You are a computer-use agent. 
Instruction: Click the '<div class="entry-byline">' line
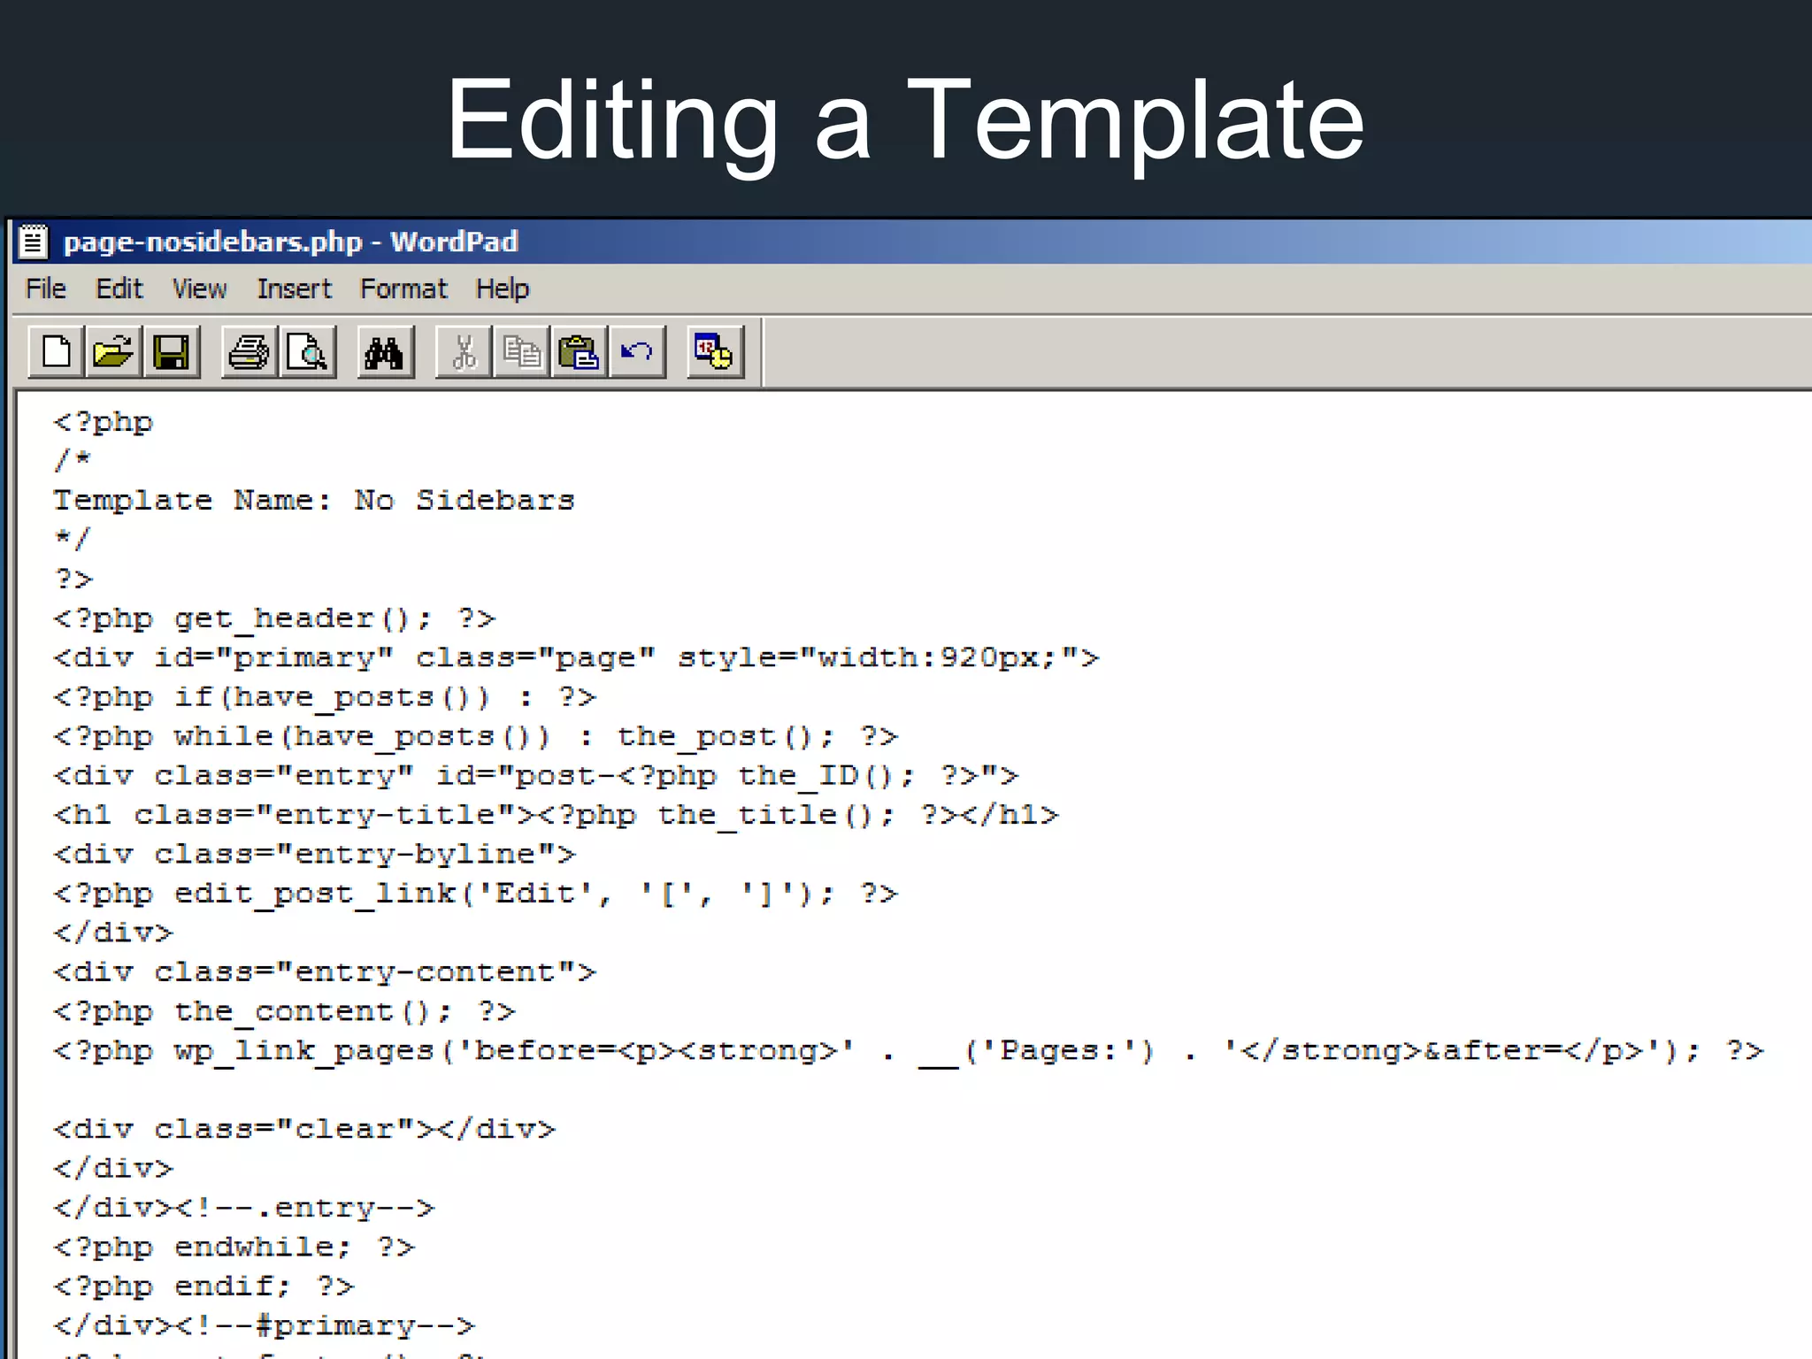pos(315,855)
